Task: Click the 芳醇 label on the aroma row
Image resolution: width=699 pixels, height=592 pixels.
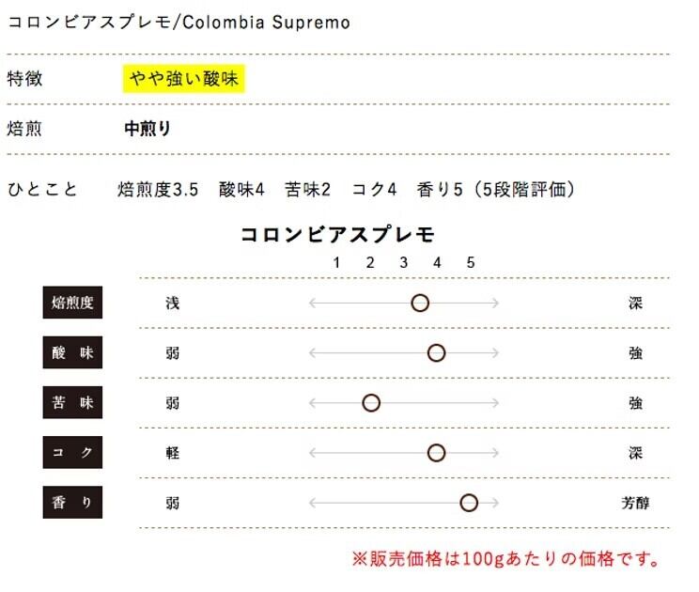Action: pyautogui.click(x=635, y=503)
